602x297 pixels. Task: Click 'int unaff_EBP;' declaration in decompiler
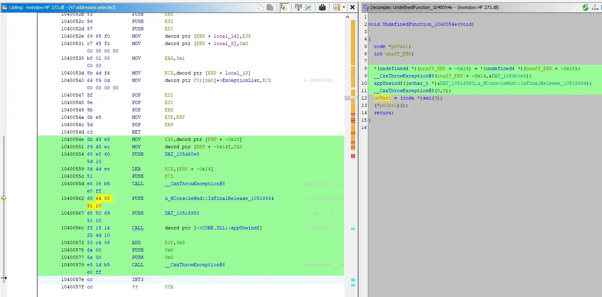point(394,54)
